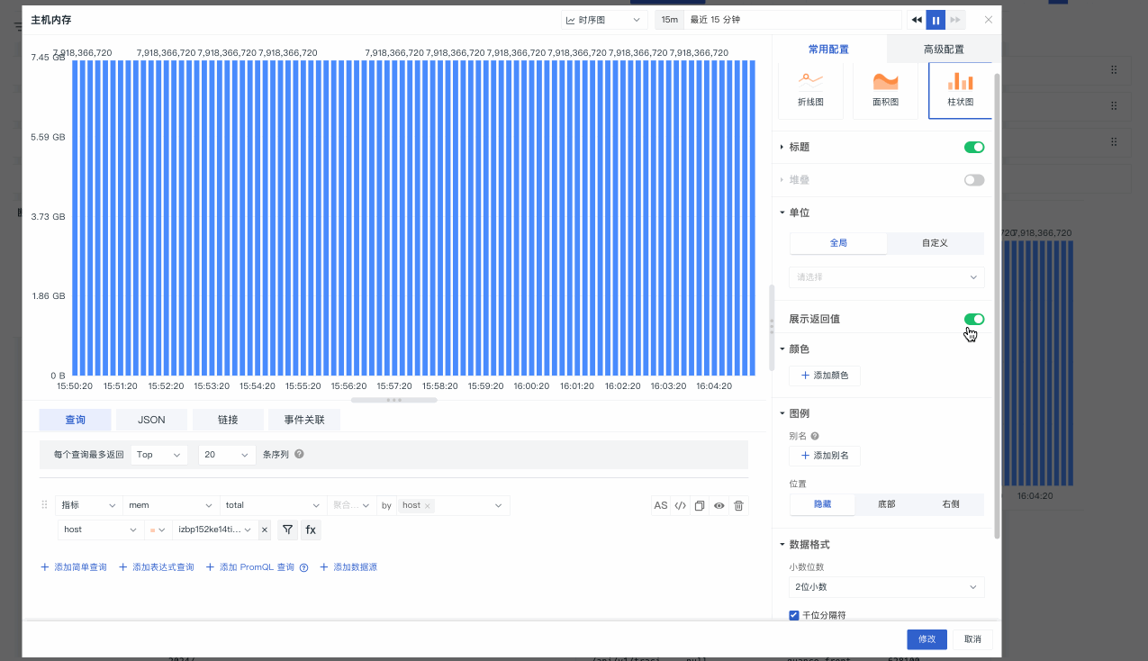Open the JSON tab

151,420
